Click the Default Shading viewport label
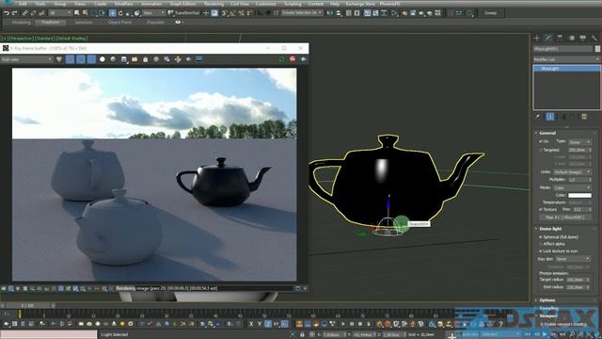Screen dimensions: 602x339 coord(71,39)
